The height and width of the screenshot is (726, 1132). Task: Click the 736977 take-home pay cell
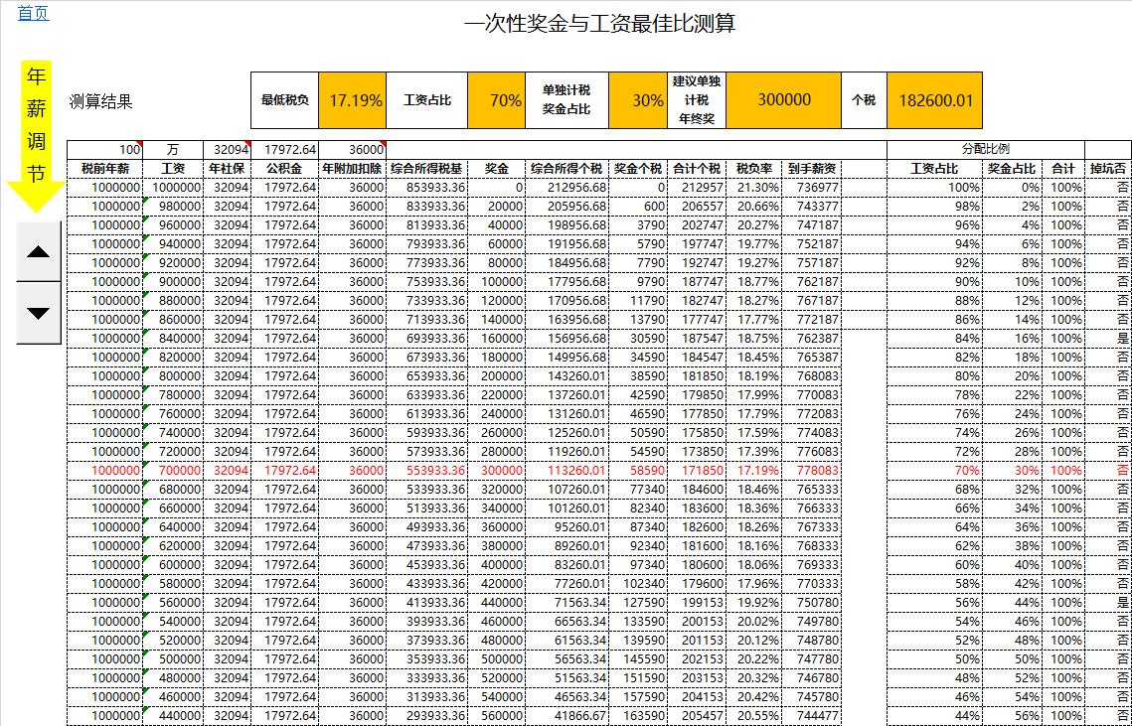coord(812,188)
